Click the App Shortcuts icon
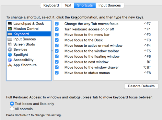162x120 pixels. click(10, 65)
